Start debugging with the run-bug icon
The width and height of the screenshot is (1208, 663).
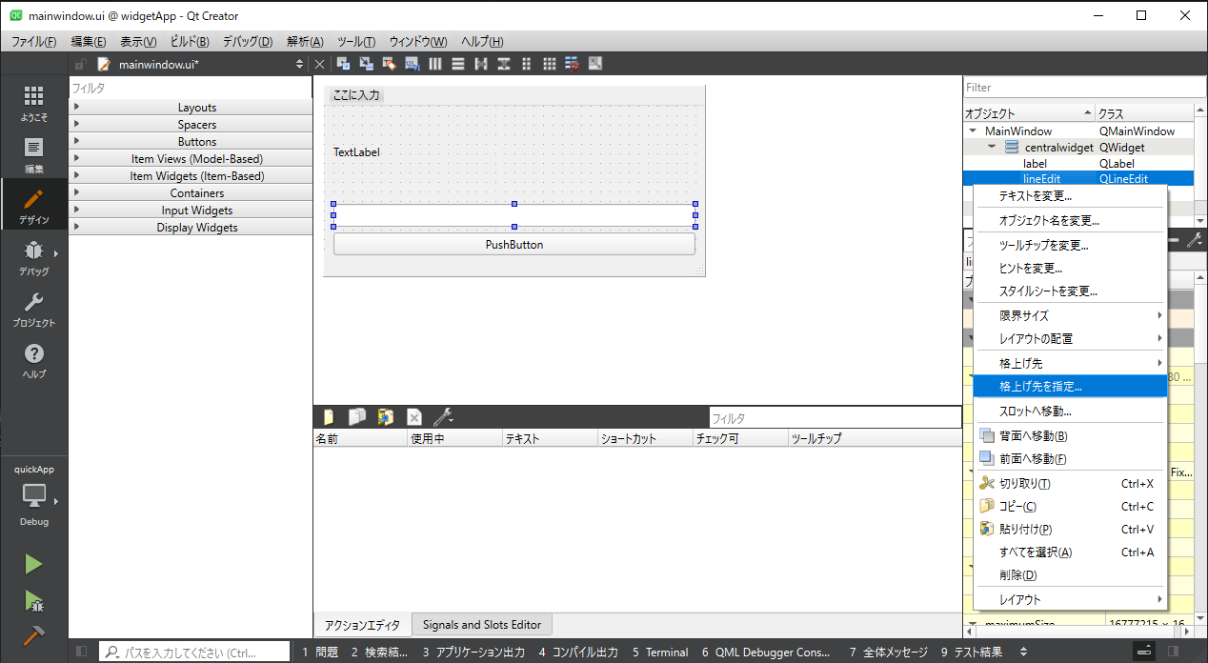pyautogui.click(x=33, y=600)
